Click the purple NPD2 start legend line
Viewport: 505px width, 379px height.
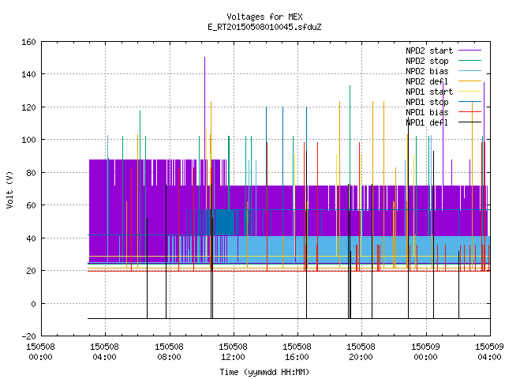point(470,51)
